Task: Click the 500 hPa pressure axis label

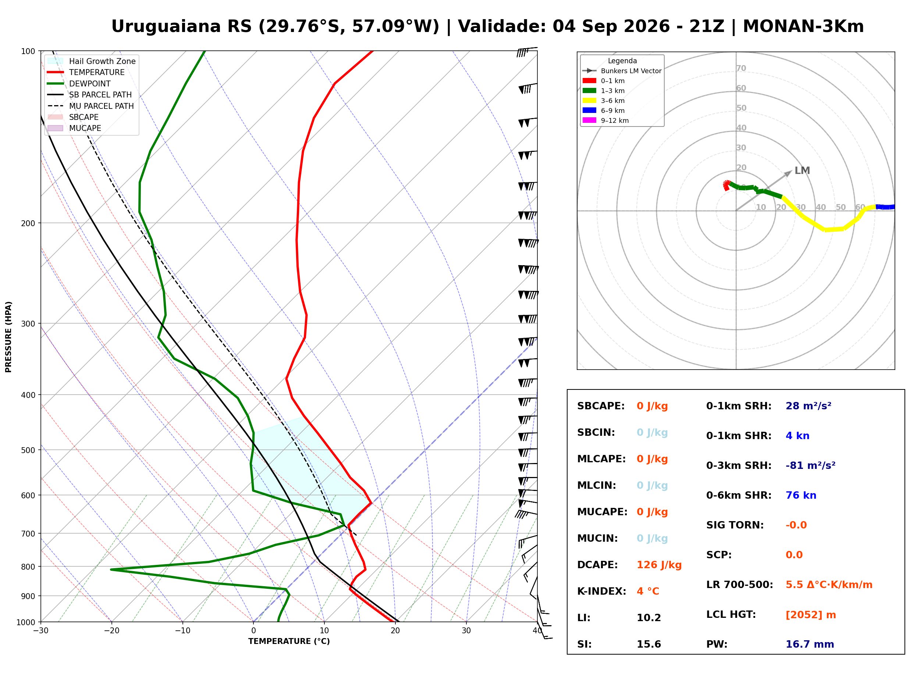Action: click(x=29, y=451)
